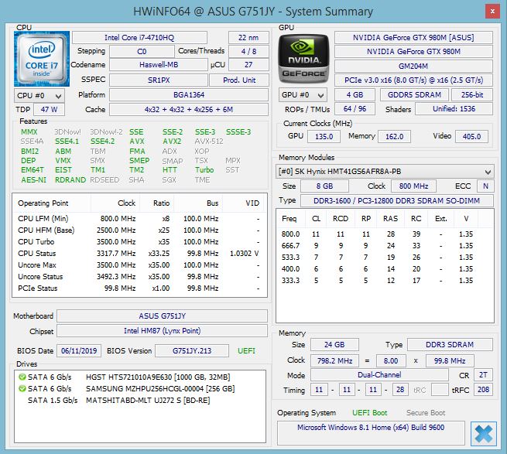Image resolution: width=507 pixels, height=454 pixels.
Task: Click the BIOS version G751JY.213 field
Action: (x=192, y=351)
